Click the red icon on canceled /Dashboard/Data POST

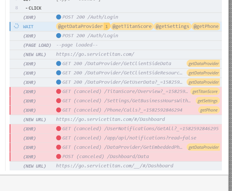58,157
